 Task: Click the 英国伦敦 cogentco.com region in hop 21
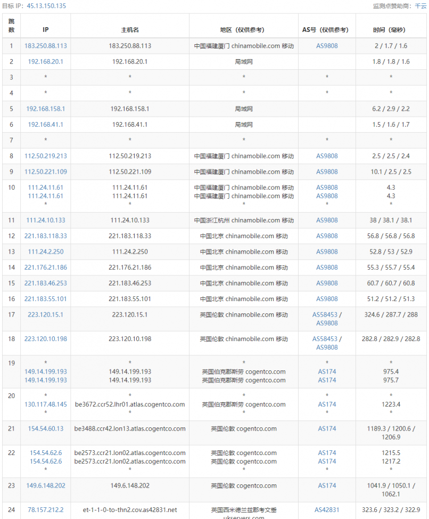pos(244,428)
